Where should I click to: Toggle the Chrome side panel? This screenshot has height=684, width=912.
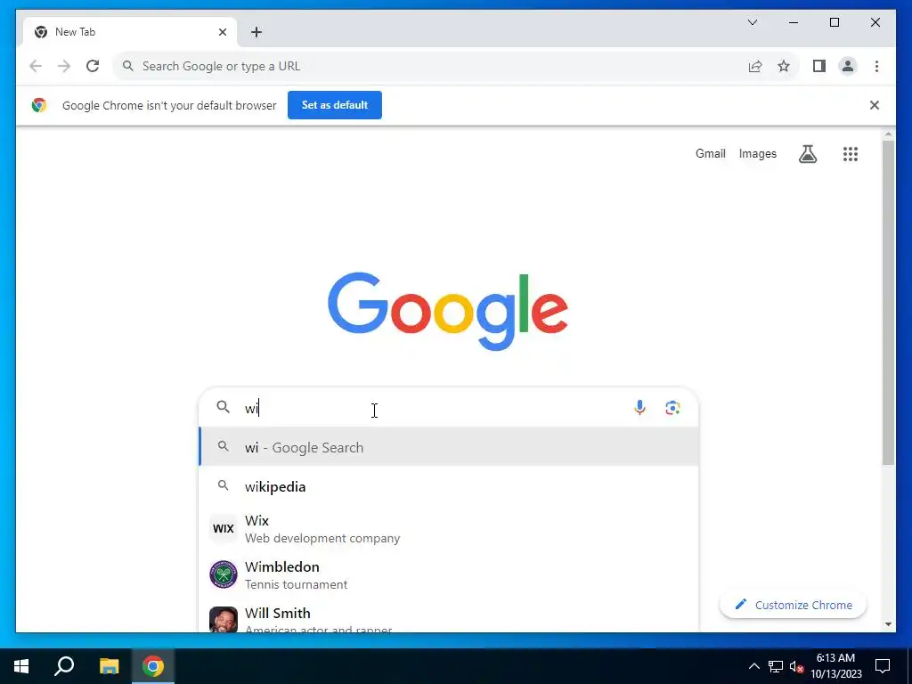point(819,66)
